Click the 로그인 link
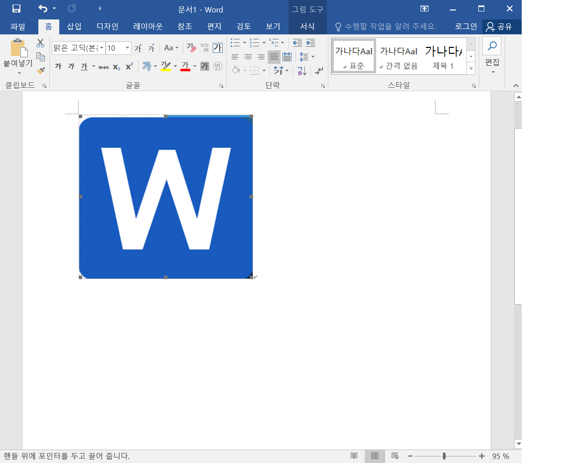Image resolution: width=574 pixels, height=463 pixels. [466, 26]
